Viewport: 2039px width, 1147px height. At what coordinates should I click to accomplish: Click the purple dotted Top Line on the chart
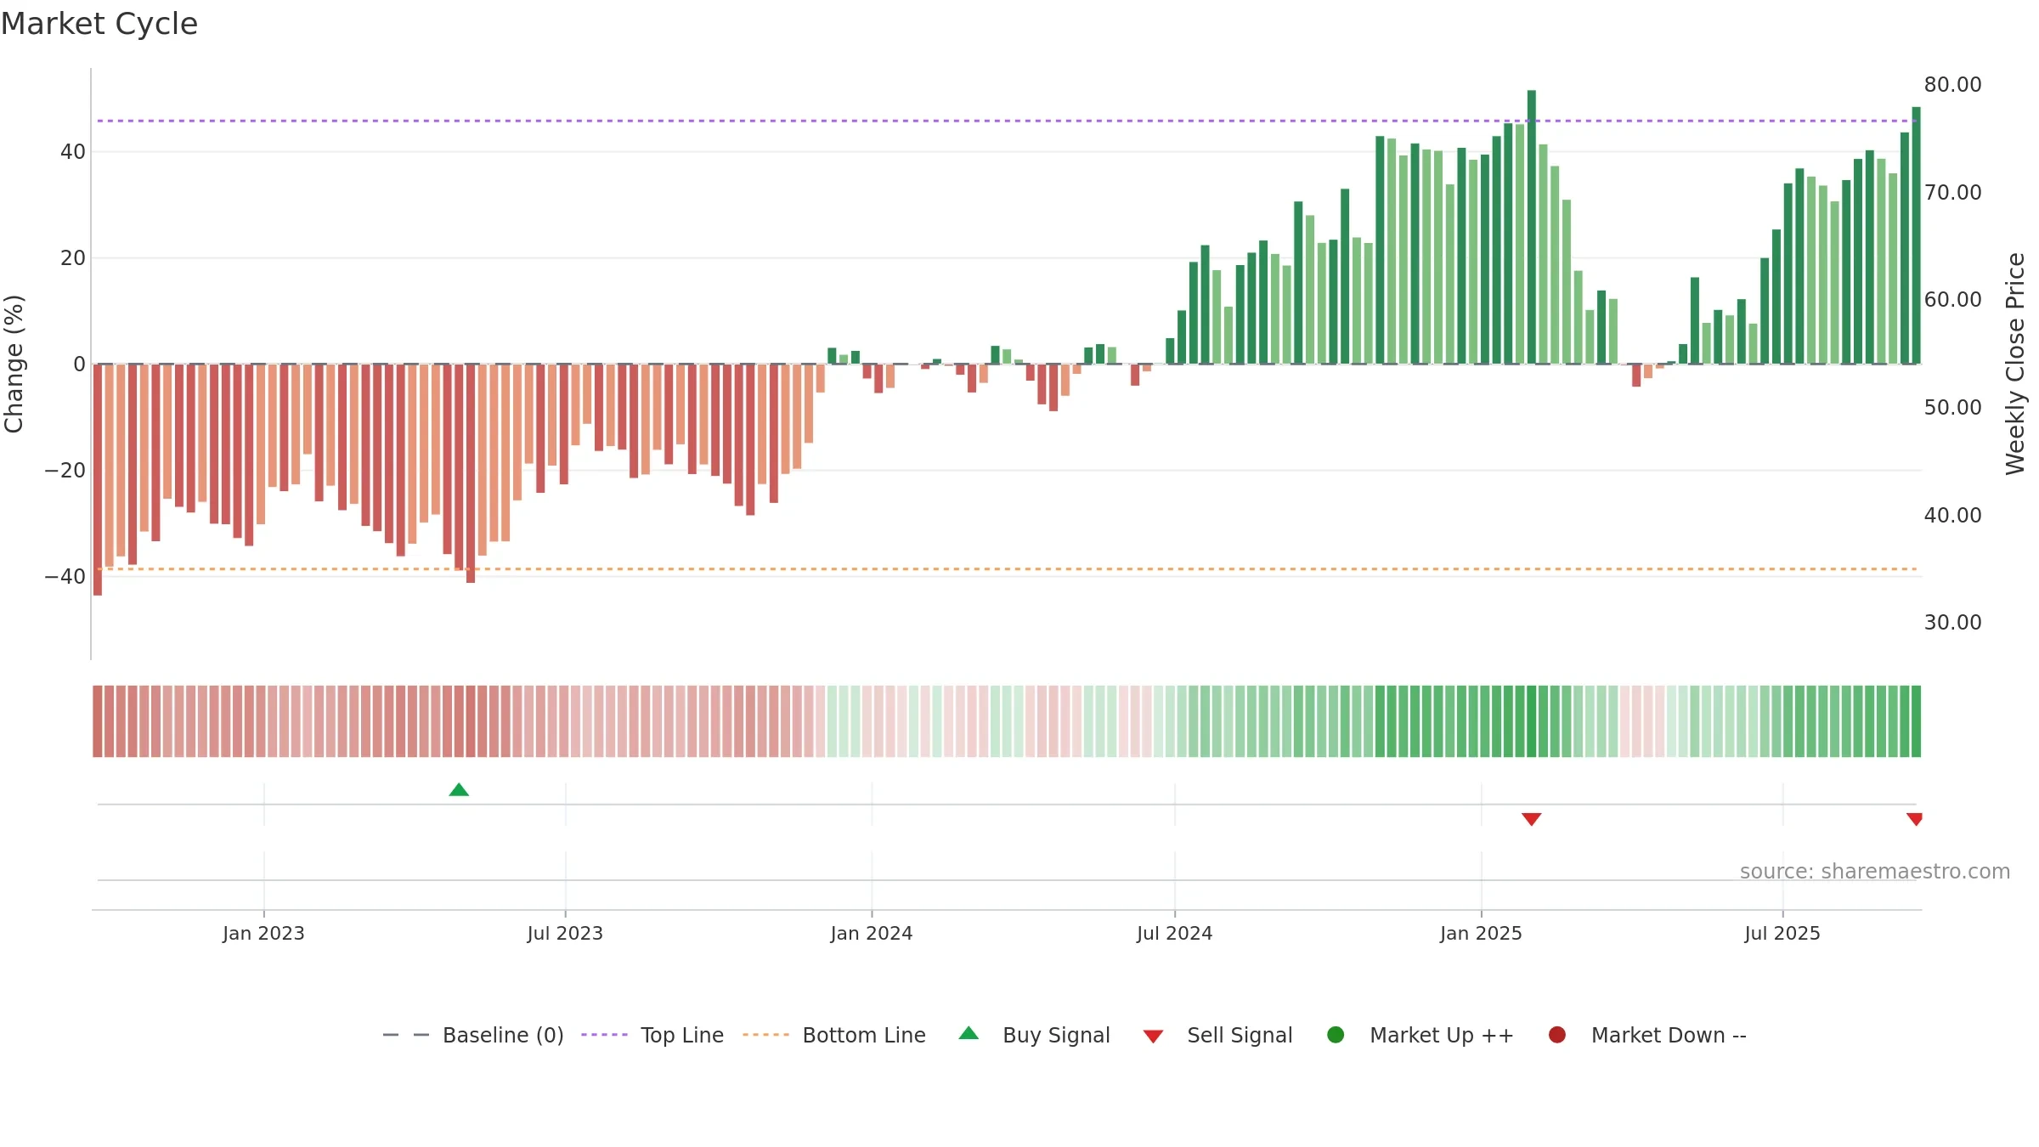tap(1007, 121)
